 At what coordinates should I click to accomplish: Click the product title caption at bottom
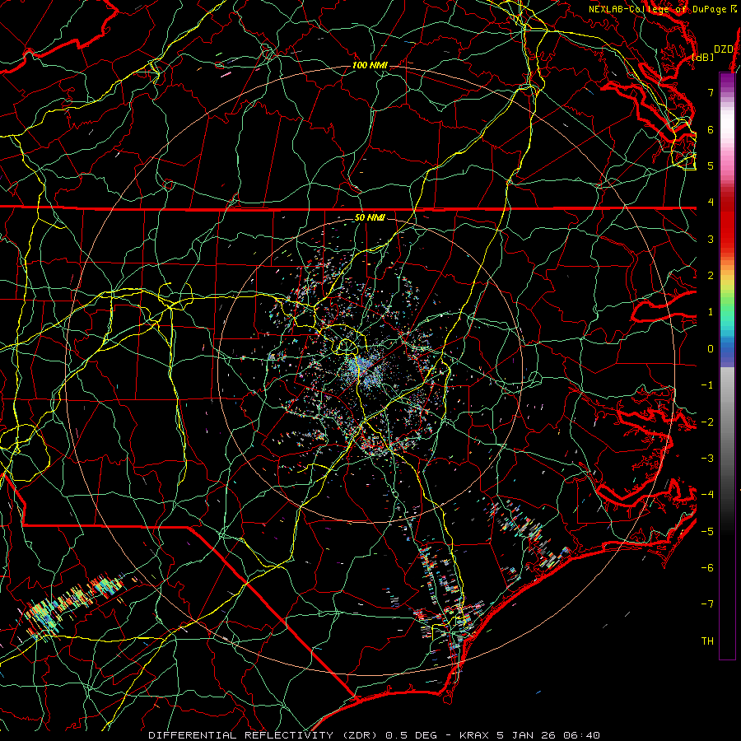click(375, 735)
